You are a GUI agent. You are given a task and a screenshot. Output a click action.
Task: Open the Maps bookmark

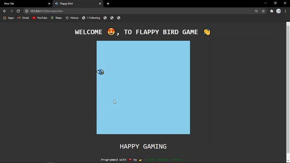pyautogui.click(x=56, y=18)
